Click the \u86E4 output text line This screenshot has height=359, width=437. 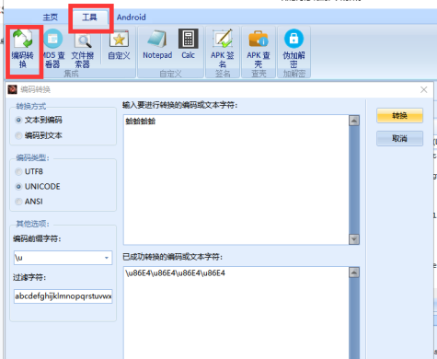click(x=175, y=273)
